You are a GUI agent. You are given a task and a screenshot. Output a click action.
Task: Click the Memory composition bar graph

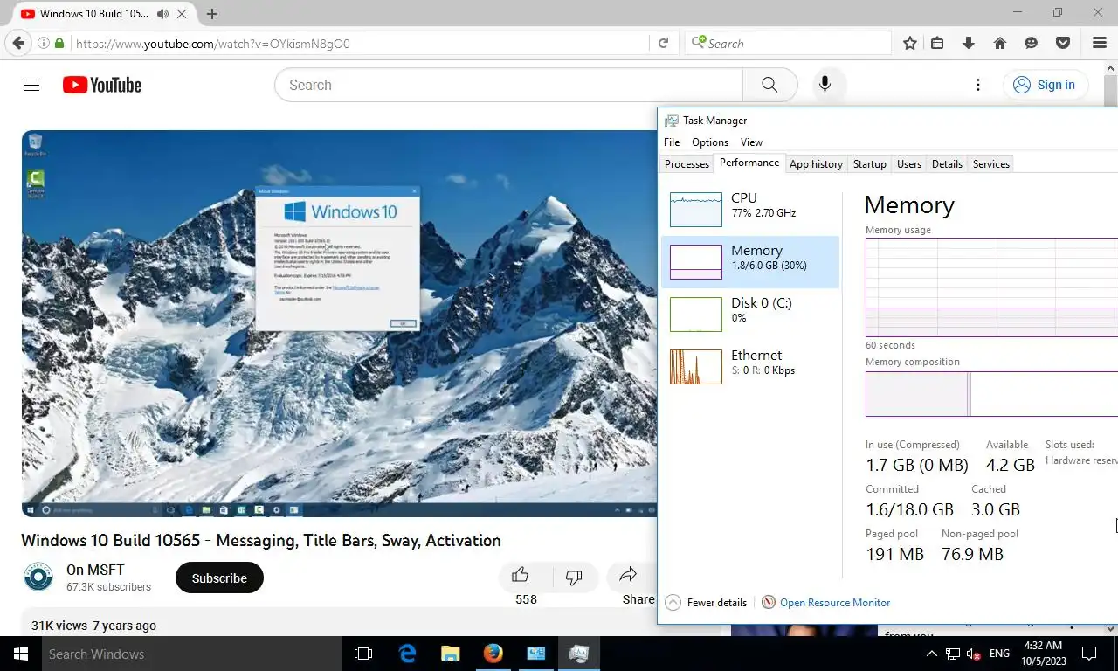tap(991, 394)
